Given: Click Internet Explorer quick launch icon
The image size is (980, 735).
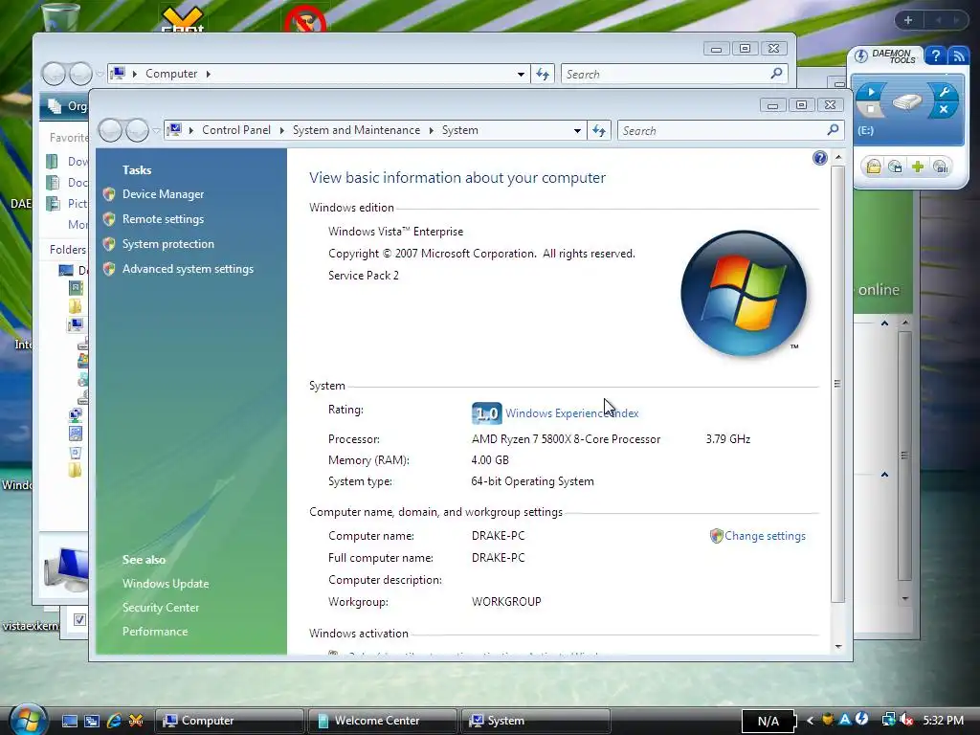Looking at the screenshot, I should pos(114,721).
